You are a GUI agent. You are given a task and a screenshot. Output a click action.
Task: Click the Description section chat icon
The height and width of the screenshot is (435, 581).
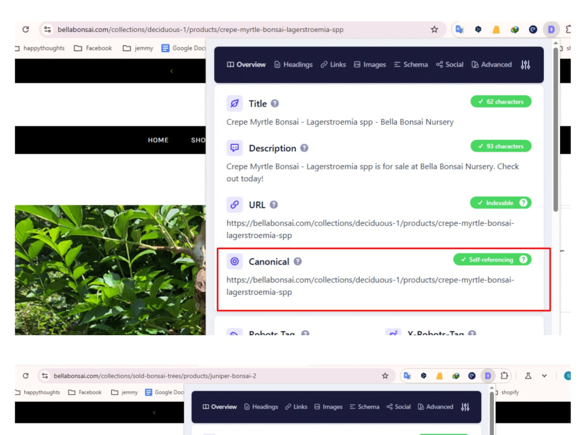click(x=235, y=148)
